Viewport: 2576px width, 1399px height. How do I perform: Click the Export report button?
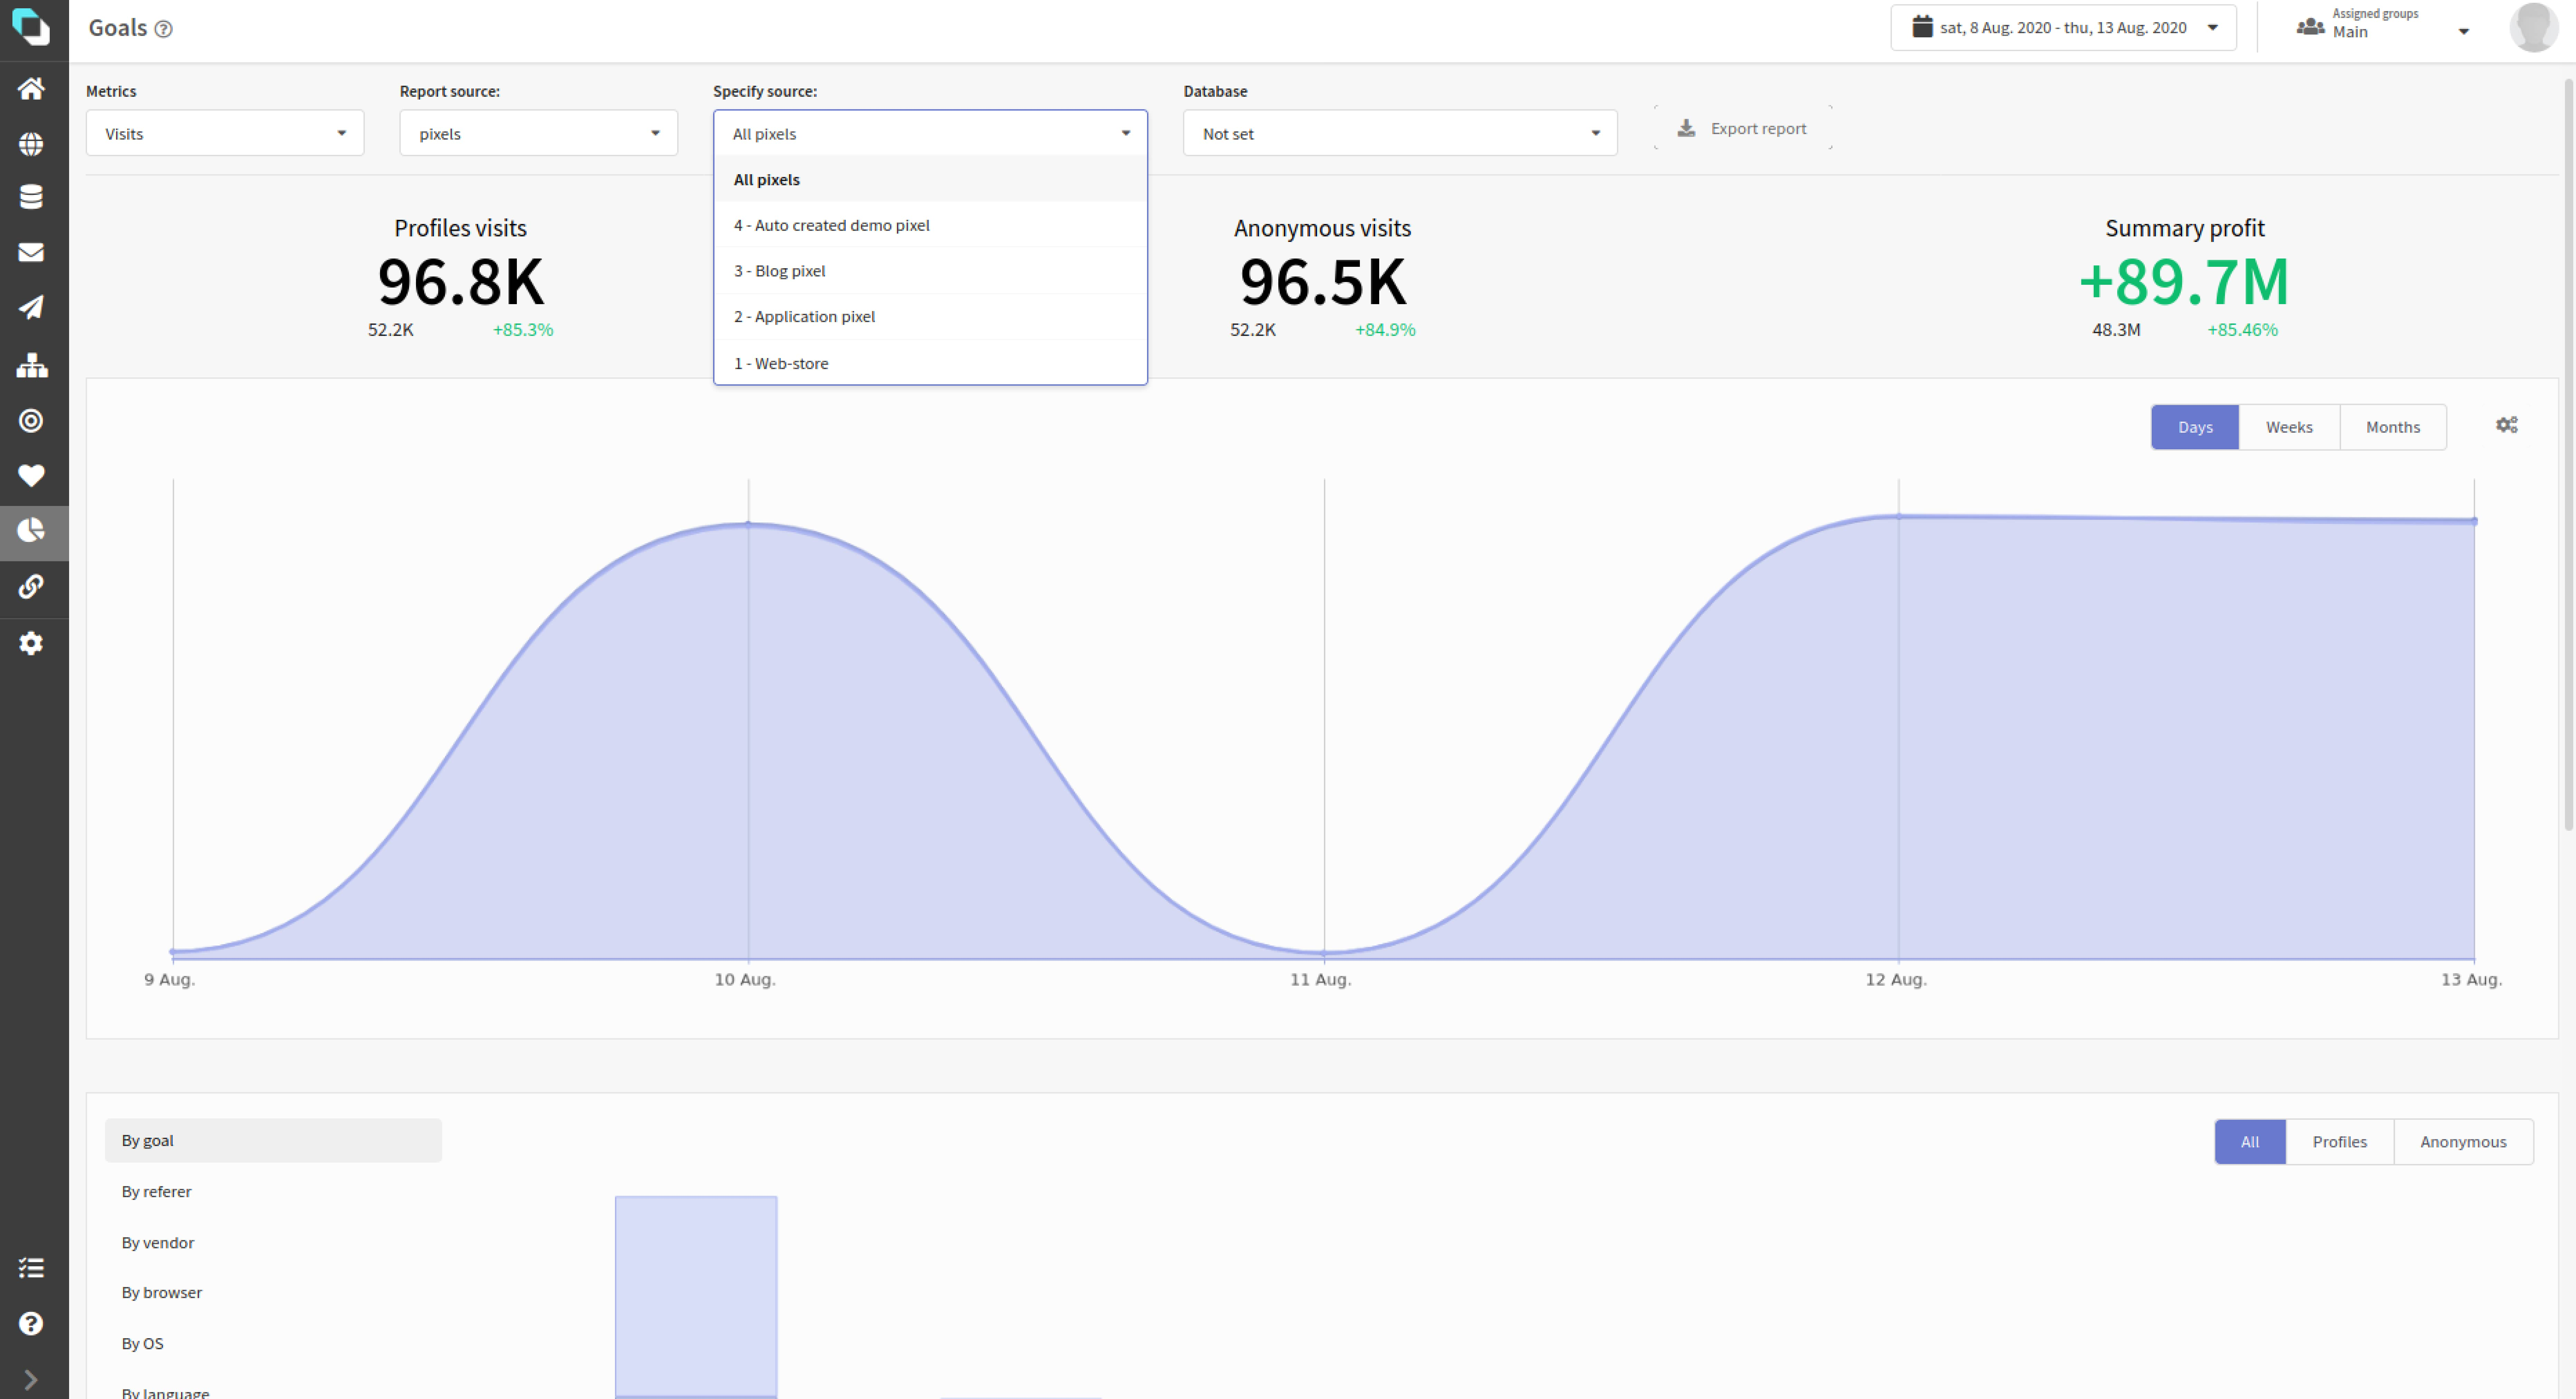(x=1743, y=128)
